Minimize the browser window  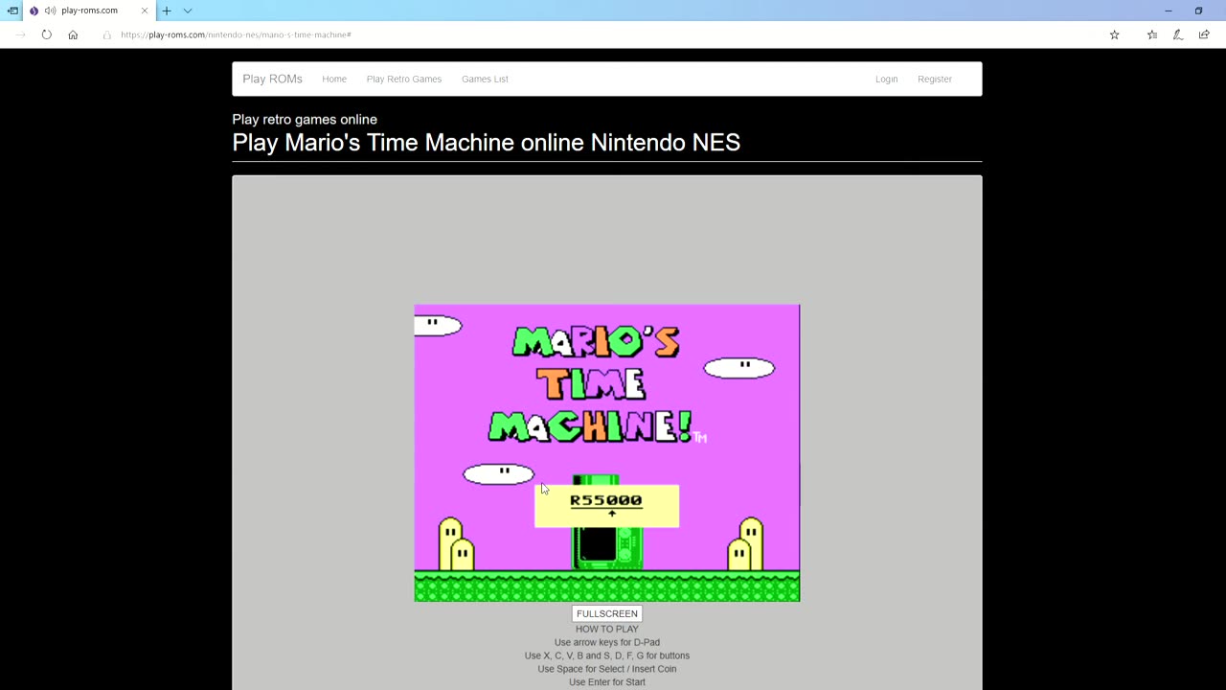[1169, 11]
